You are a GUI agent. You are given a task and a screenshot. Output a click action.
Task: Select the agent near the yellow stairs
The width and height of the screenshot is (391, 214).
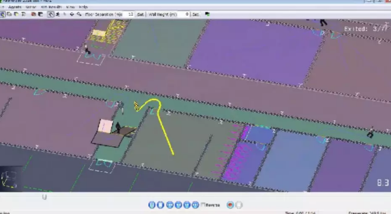coord(87,49)
